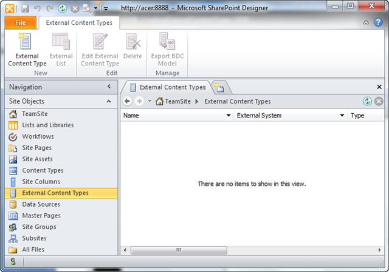Screen dimensions: 389x272
Task: Click the SharePoint Designer application icon
Action: [x=10, y=8]
